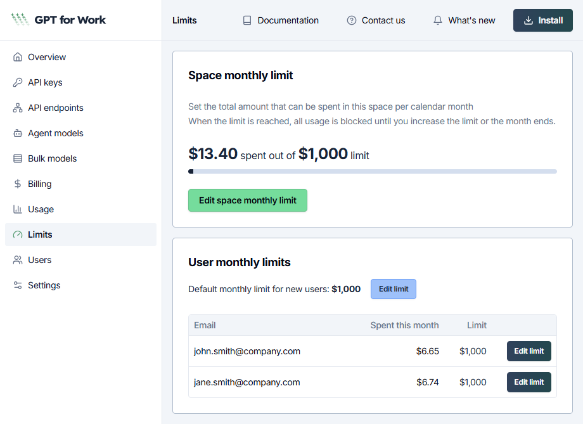Click the Bulk models icon in sidebar

coord(17,158)
